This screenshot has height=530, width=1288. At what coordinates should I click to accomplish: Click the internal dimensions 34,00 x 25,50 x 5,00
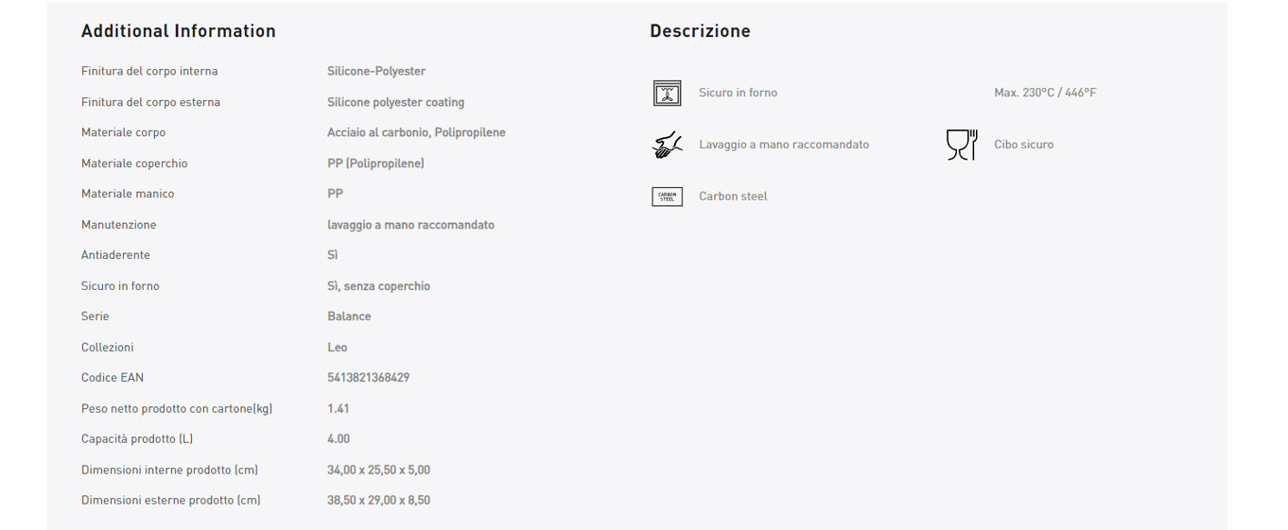[x=378, y=470]
